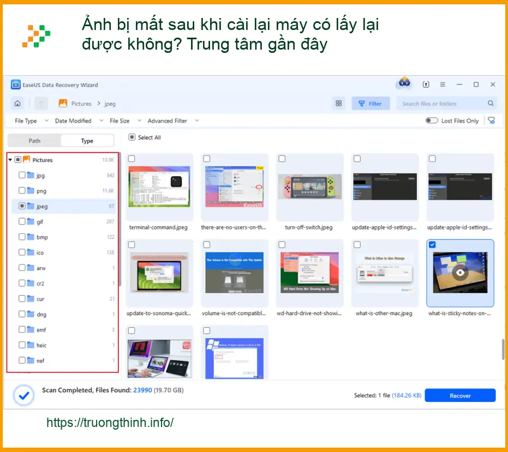Click the Recover button
This screenshot has width=508, height=452.
pyautogui.click(x=460, y=395)
